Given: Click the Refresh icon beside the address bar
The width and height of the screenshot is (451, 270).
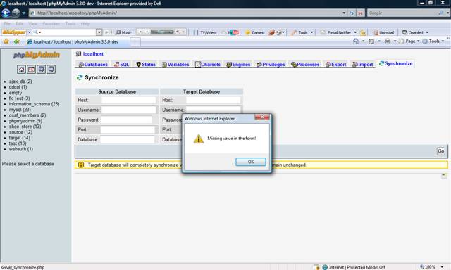Looking at the screenshot, I should (x=352, y=13).
